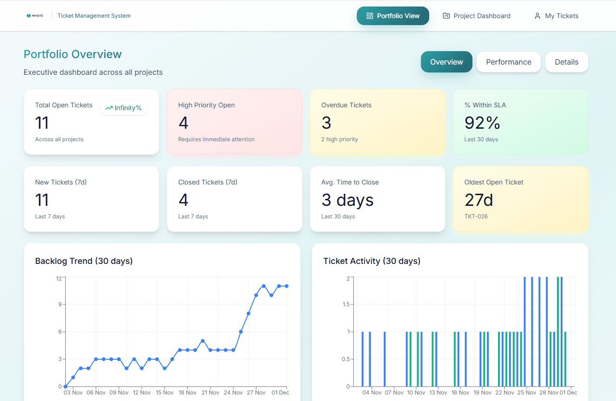This screenshot has height=401, width=616.
Task: Click the Avg. Time to Close card
Action: coord(377,199)
